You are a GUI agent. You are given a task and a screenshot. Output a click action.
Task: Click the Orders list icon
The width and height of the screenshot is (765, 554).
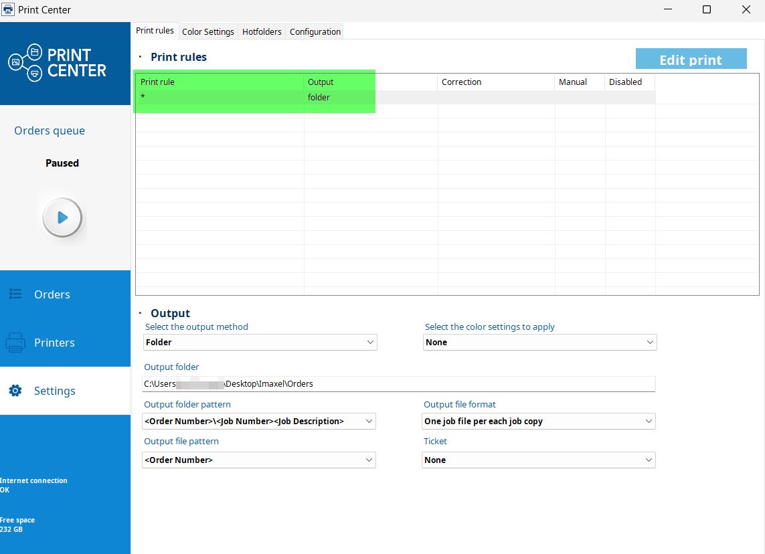point(15,294)
